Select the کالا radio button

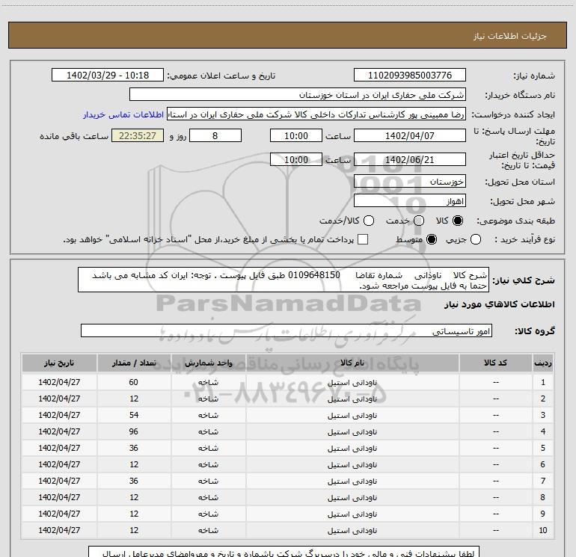coord(459,221)
